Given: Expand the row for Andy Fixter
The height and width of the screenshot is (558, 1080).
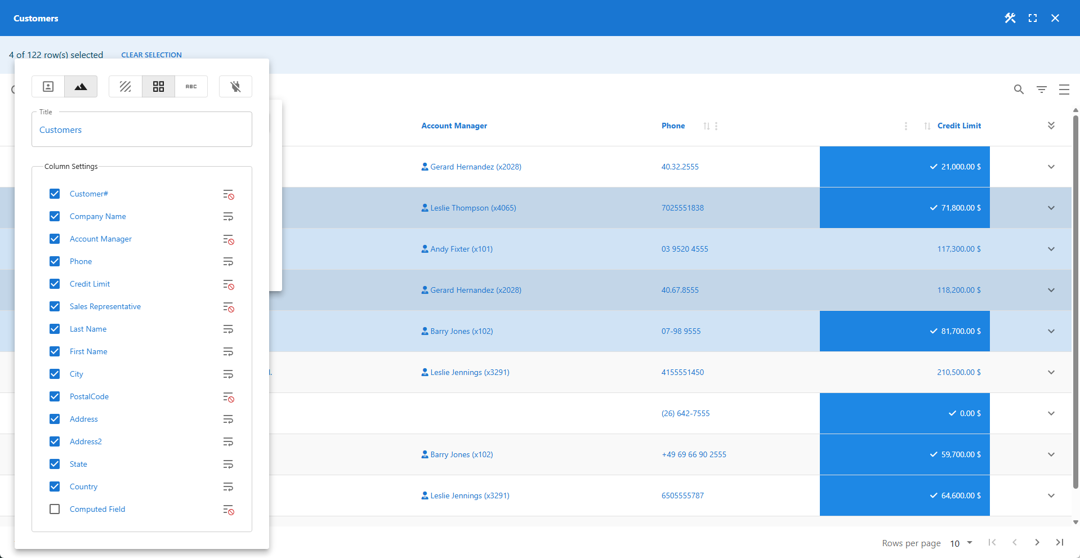Looking at the screenshot, I should 1051,249.
